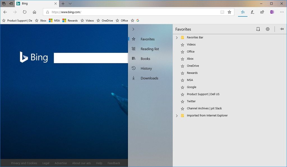Expand the Imported from Internet Explorer folder
Viewport: 287px width, 167px height.
177,116
